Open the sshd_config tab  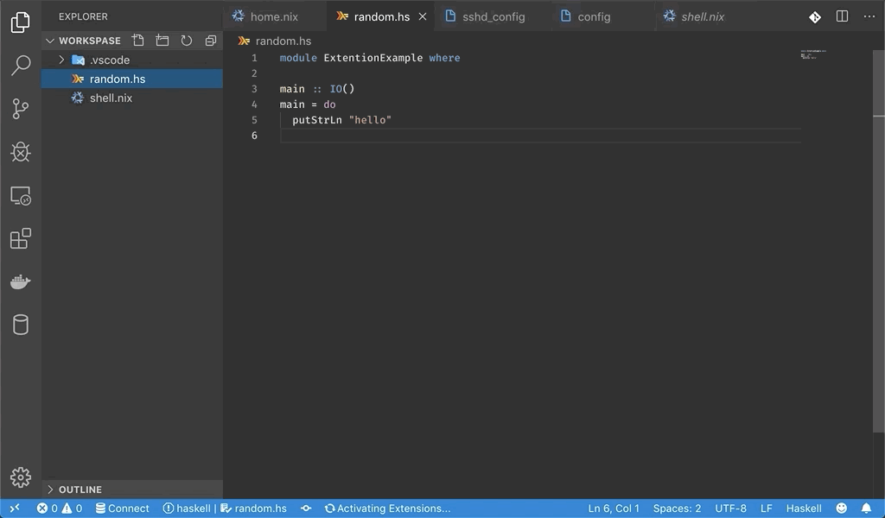(x=493, y=16)
